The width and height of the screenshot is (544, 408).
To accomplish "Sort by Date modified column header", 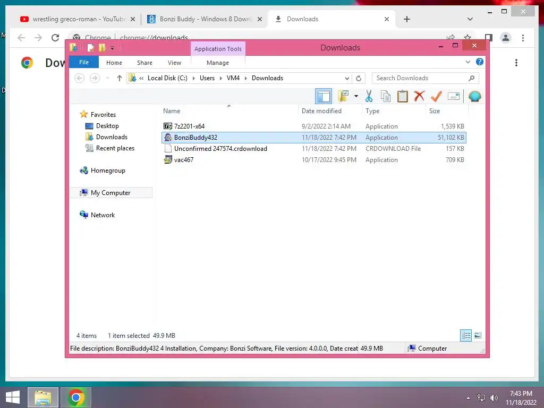I will click(x=330, y=110).
